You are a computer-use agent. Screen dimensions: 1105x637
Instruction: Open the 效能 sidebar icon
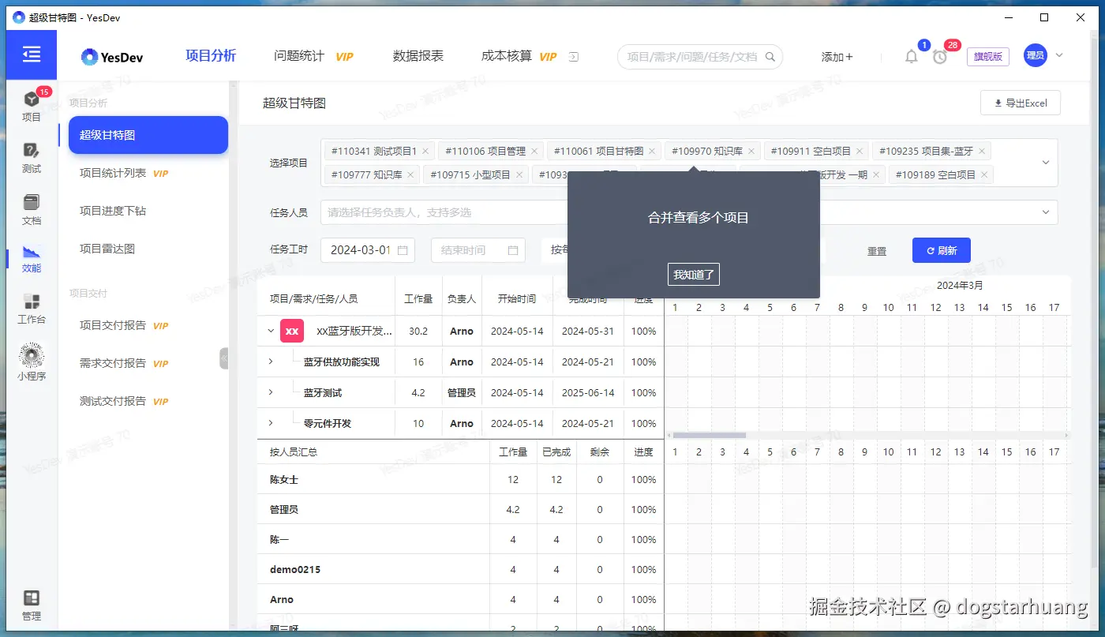tap(32, 260)
